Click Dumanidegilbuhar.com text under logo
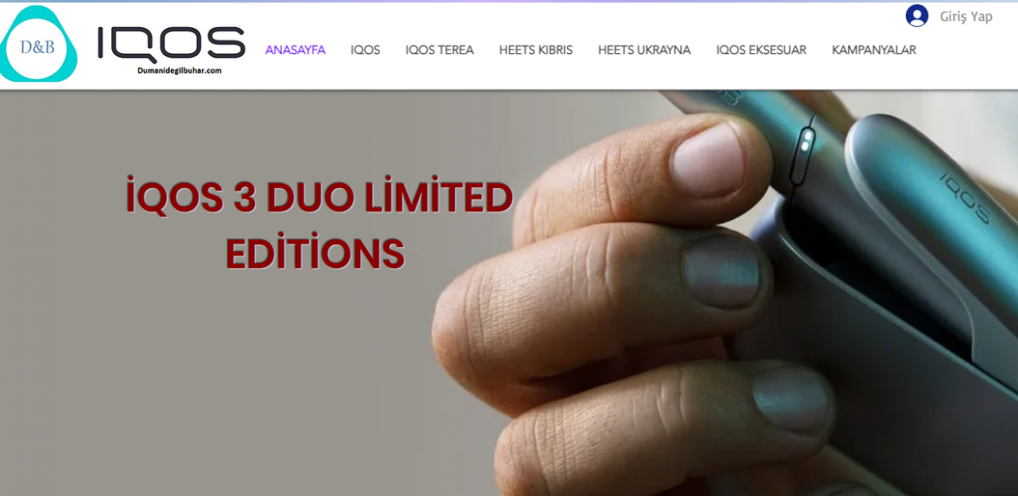 pyautogui.click(x=179, y=70)
